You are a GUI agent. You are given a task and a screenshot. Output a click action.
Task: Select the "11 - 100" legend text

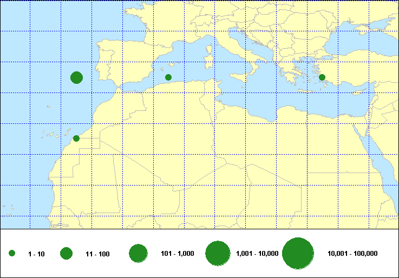97,254
